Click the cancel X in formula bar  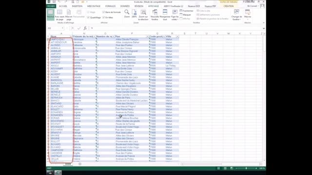pos(73,28)
